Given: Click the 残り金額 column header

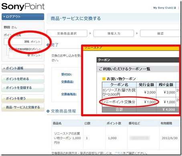Looking at the screenshot, I should pyautogui.click(x=166, y=85).
